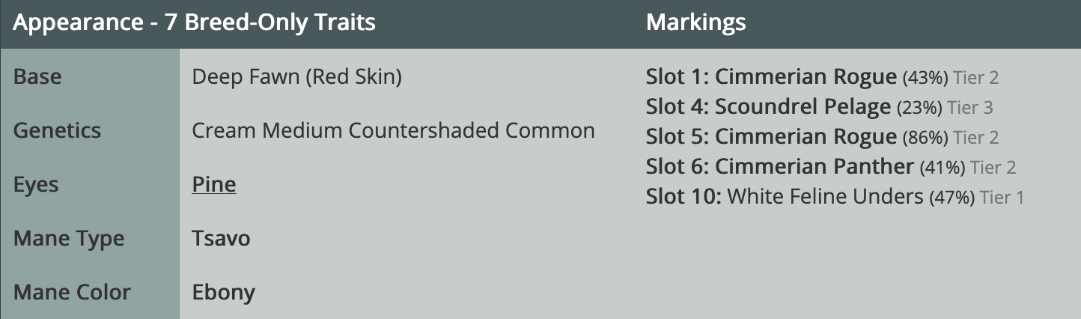Screen dimensions: 1081x319
Task: Click the Markings section header
Action: 696,22
